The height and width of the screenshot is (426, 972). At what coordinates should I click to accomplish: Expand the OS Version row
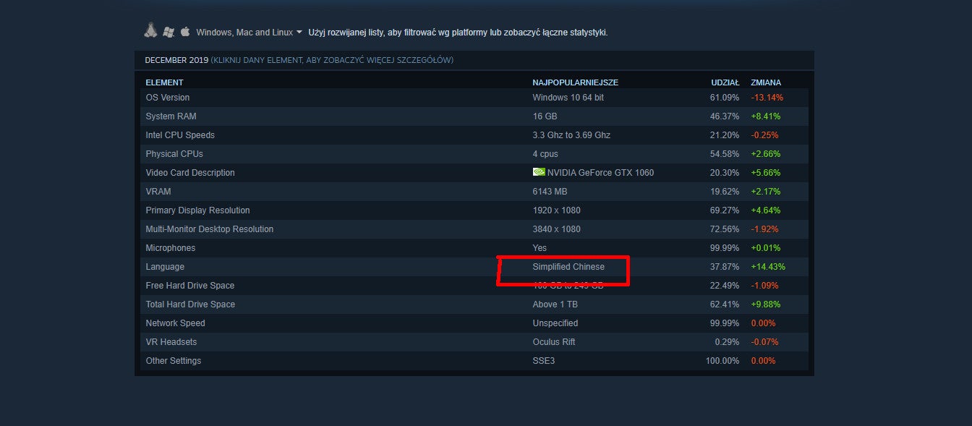[474, 98]
